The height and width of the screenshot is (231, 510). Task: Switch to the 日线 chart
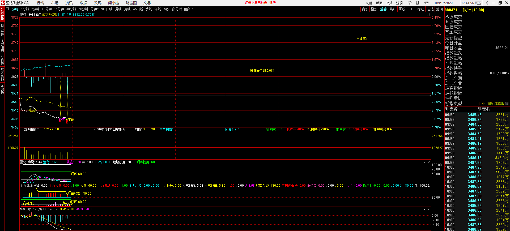[109, 9]
